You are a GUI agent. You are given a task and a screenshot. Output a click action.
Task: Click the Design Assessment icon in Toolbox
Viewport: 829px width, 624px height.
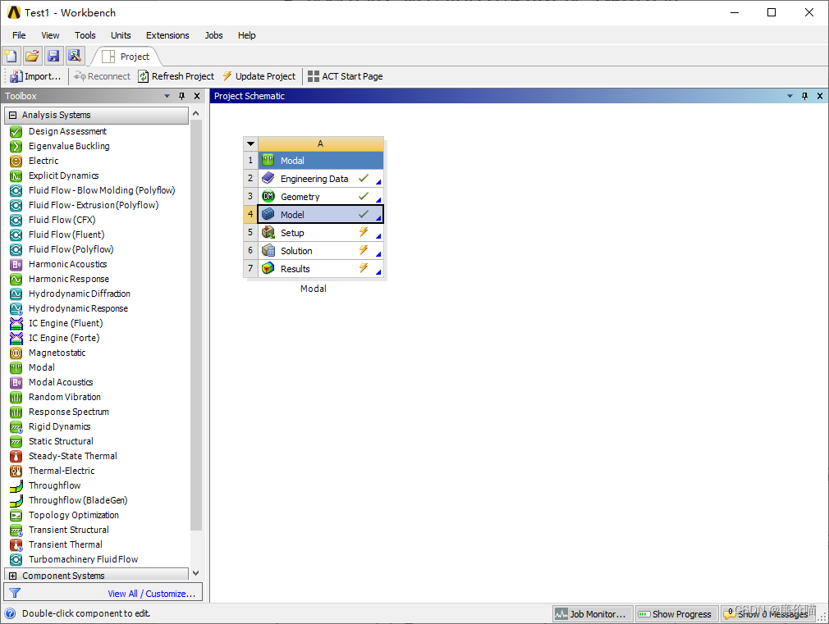(x=16, y=131)
